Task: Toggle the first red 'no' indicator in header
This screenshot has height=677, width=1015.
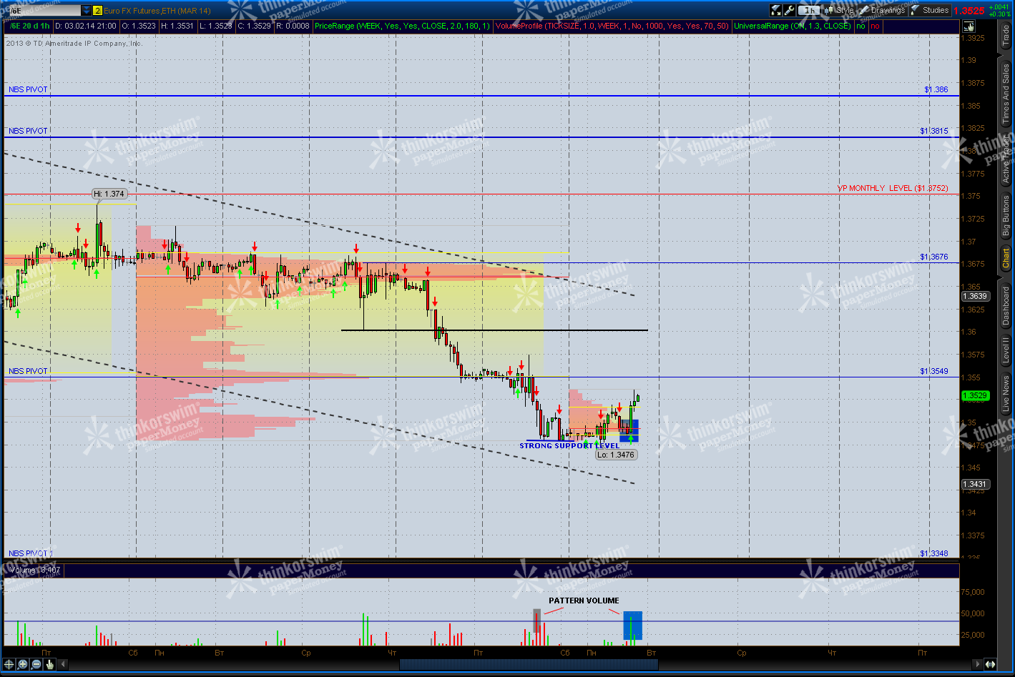Action: (860, 25)
